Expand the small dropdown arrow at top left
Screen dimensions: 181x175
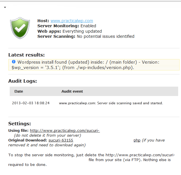point(5,7)
